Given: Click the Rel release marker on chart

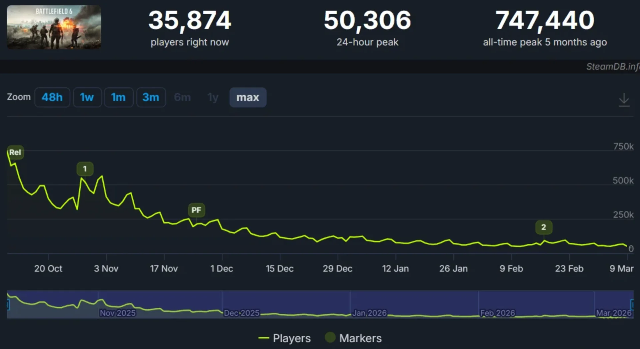Looking at the screenshot, I should click(x=15, y=152).
